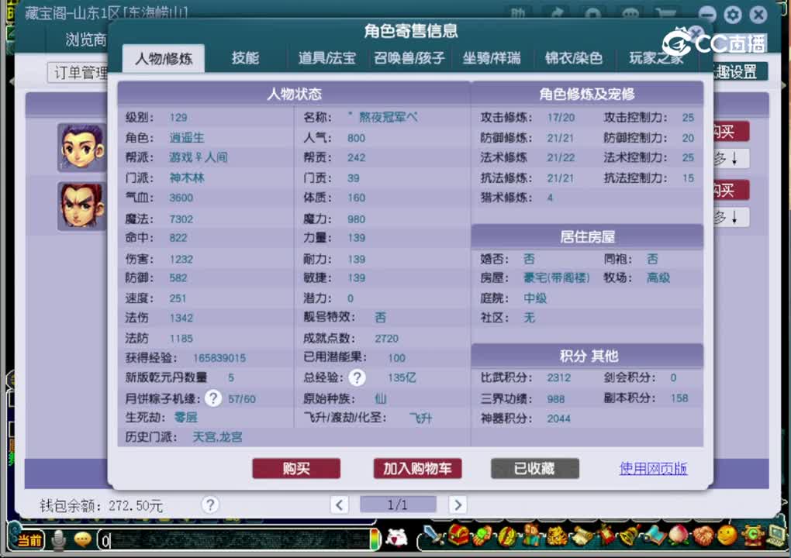Switch to the 技能 tab
The image size is (791, 558).
click(245, 57)
